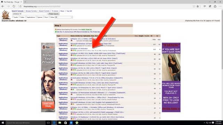Click the green skull icon under Windows 10 X64 6in1 v1511
Viewport: 223px width, 125px height.
click(x=75, y=60)
